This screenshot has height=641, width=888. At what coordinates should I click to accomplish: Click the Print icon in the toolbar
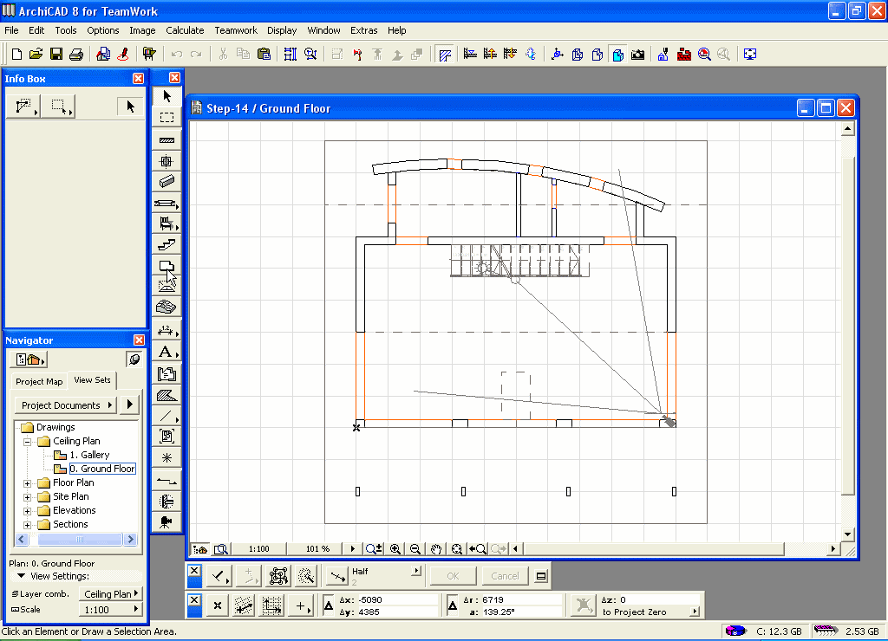(76, 55)
